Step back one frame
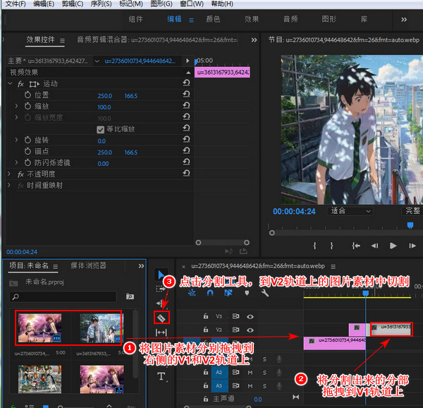 click(x=375, y=246)
